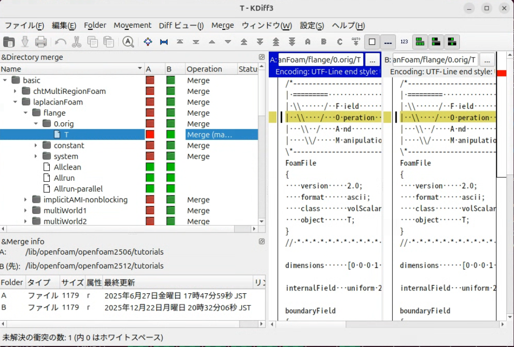The image size is (514, 347).
Task: Select lines from A toolbar button
Action: coord(308,42)
